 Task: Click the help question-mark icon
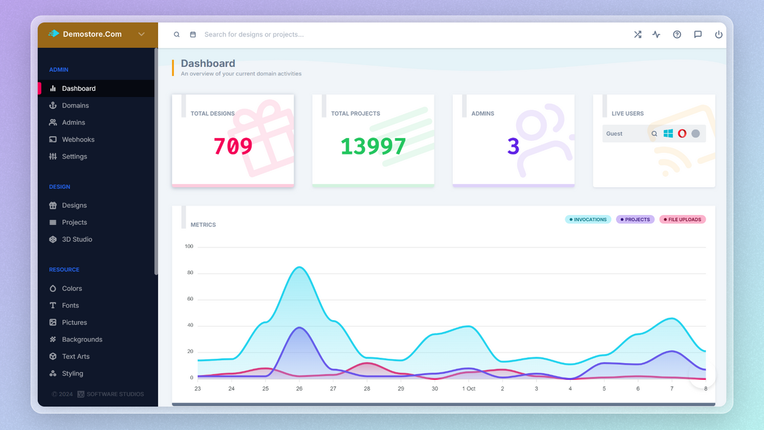677,34
